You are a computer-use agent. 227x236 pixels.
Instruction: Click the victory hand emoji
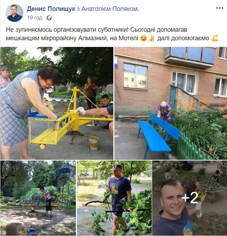(x=152, y=38)
